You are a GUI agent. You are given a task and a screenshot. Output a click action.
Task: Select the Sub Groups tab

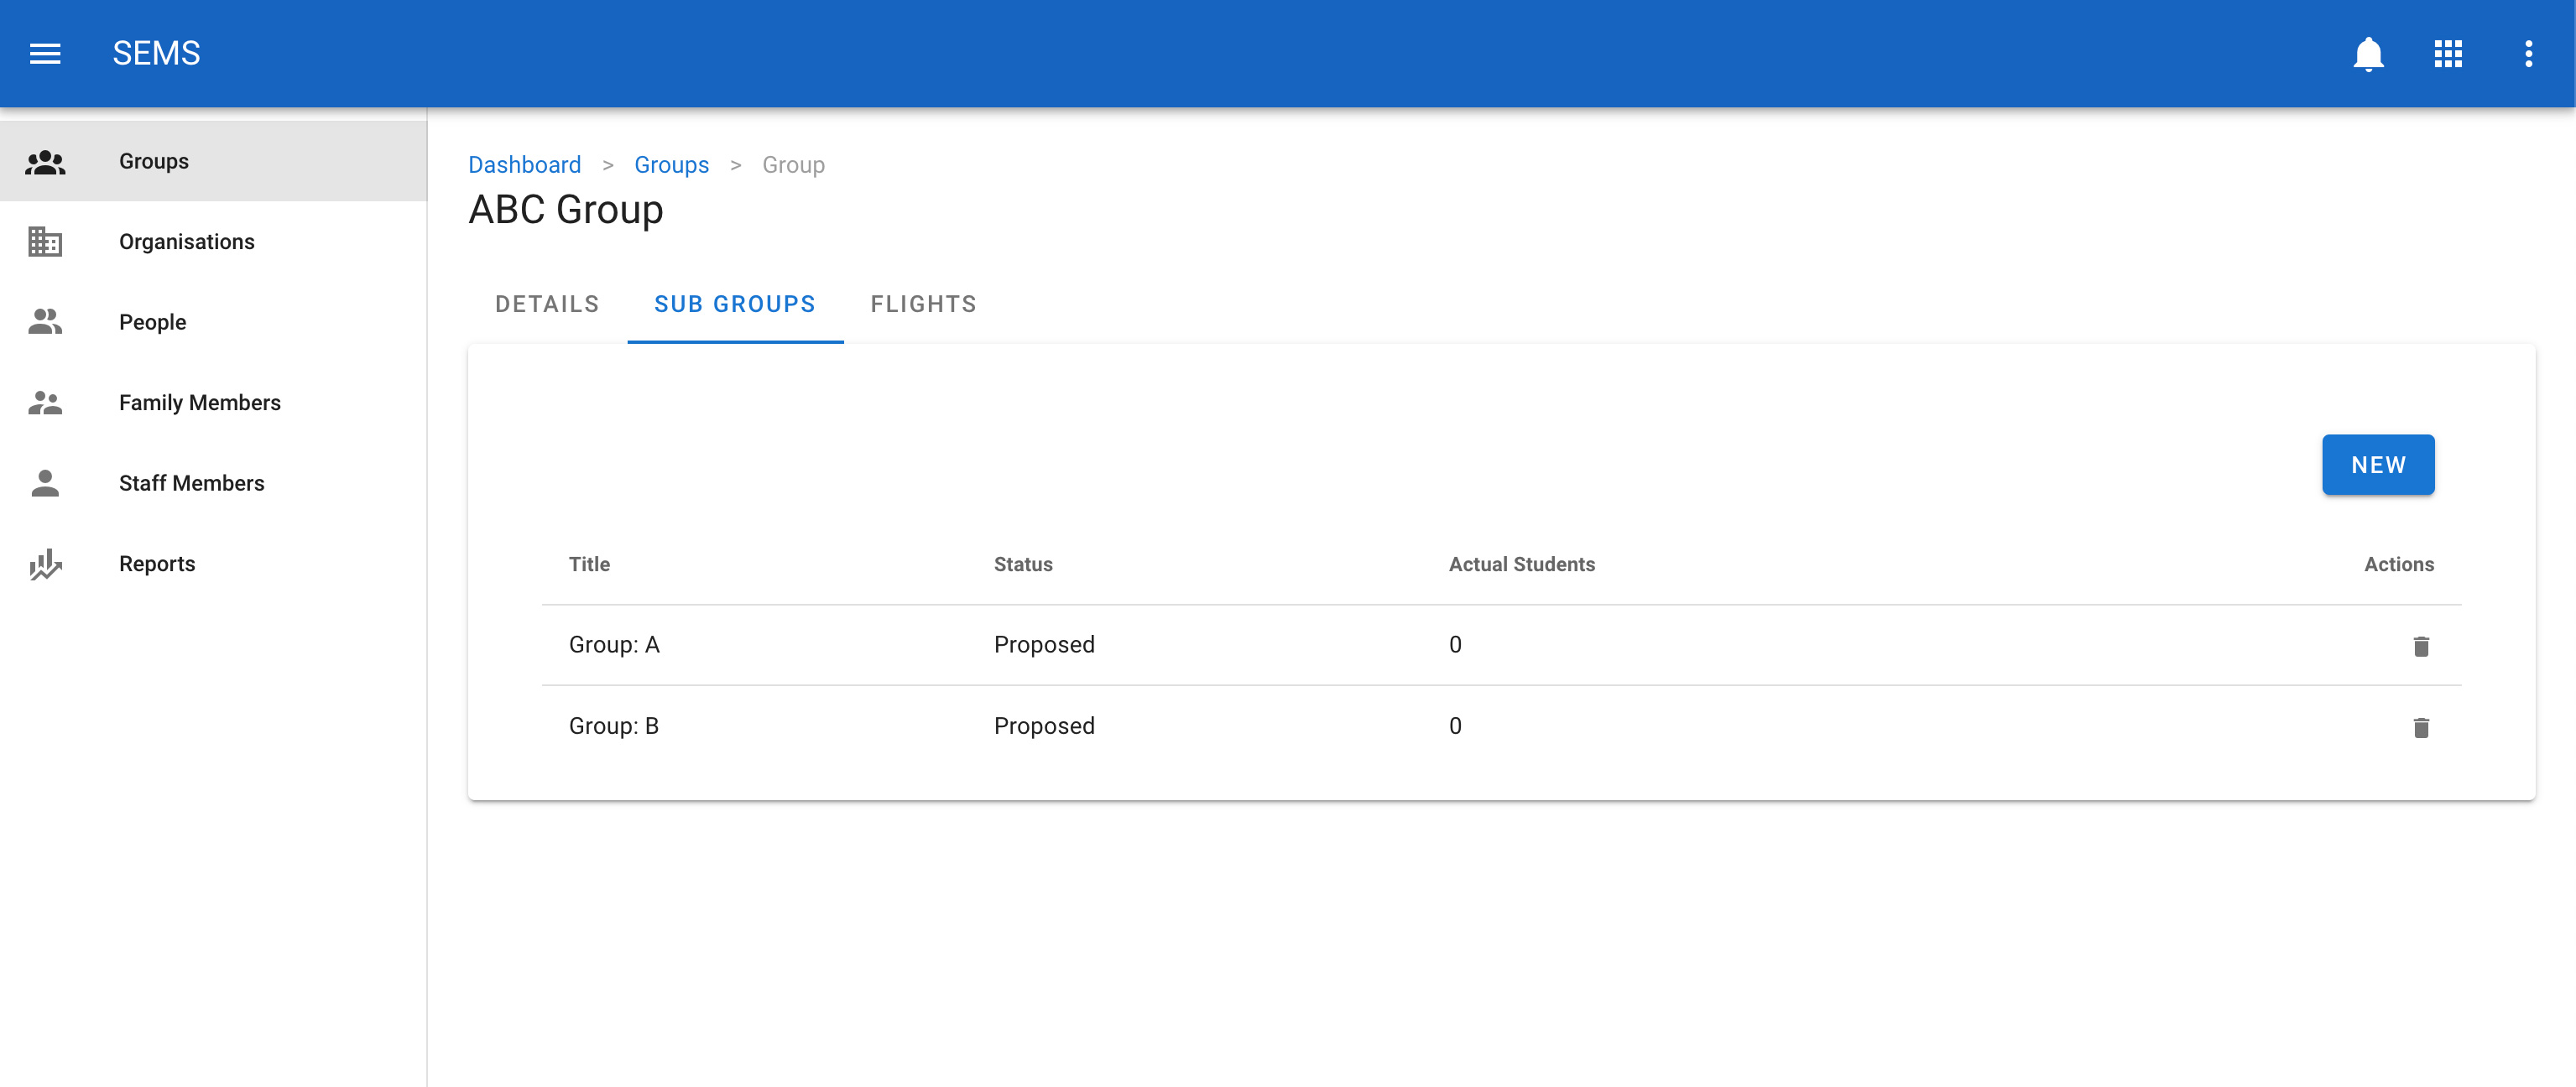click(x=734, y=304)
